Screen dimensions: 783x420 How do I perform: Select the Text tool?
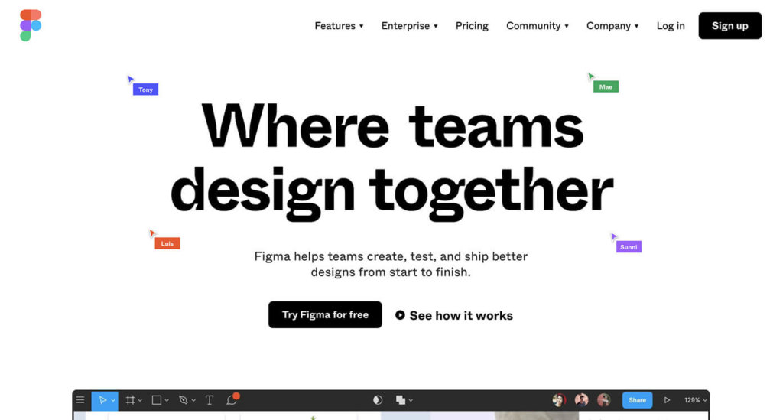[210, 400]
